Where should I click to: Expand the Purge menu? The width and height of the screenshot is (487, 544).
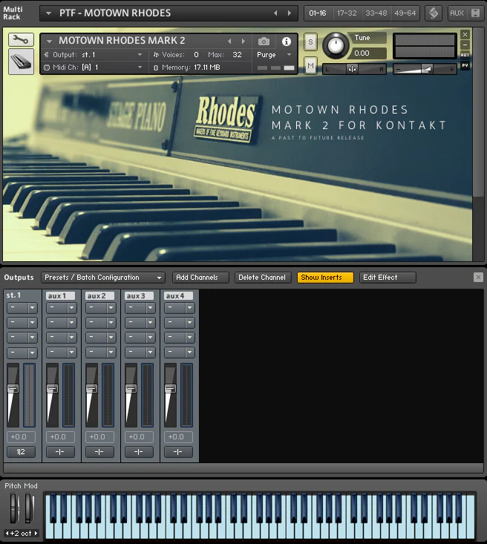click(x=289, y=54)
